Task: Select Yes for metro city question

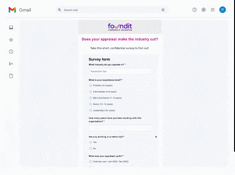Action: 90,142
